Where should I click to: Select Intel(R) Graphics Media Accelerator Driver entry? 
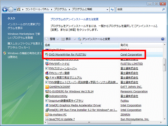click(x=75, y=105)
